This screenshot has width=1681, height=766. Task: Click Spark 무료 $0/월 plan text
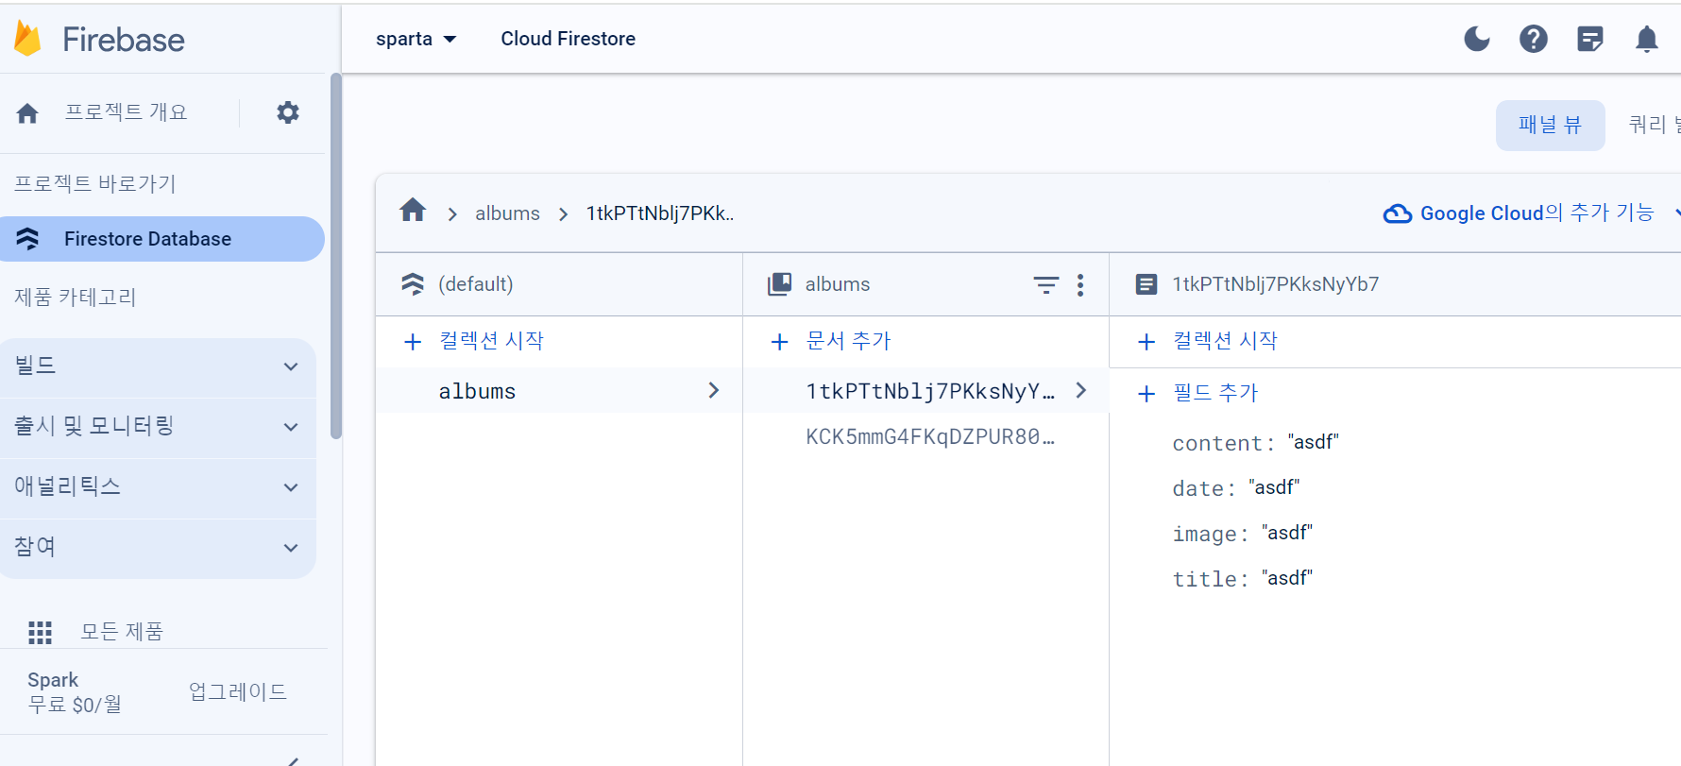click(75, 692)
